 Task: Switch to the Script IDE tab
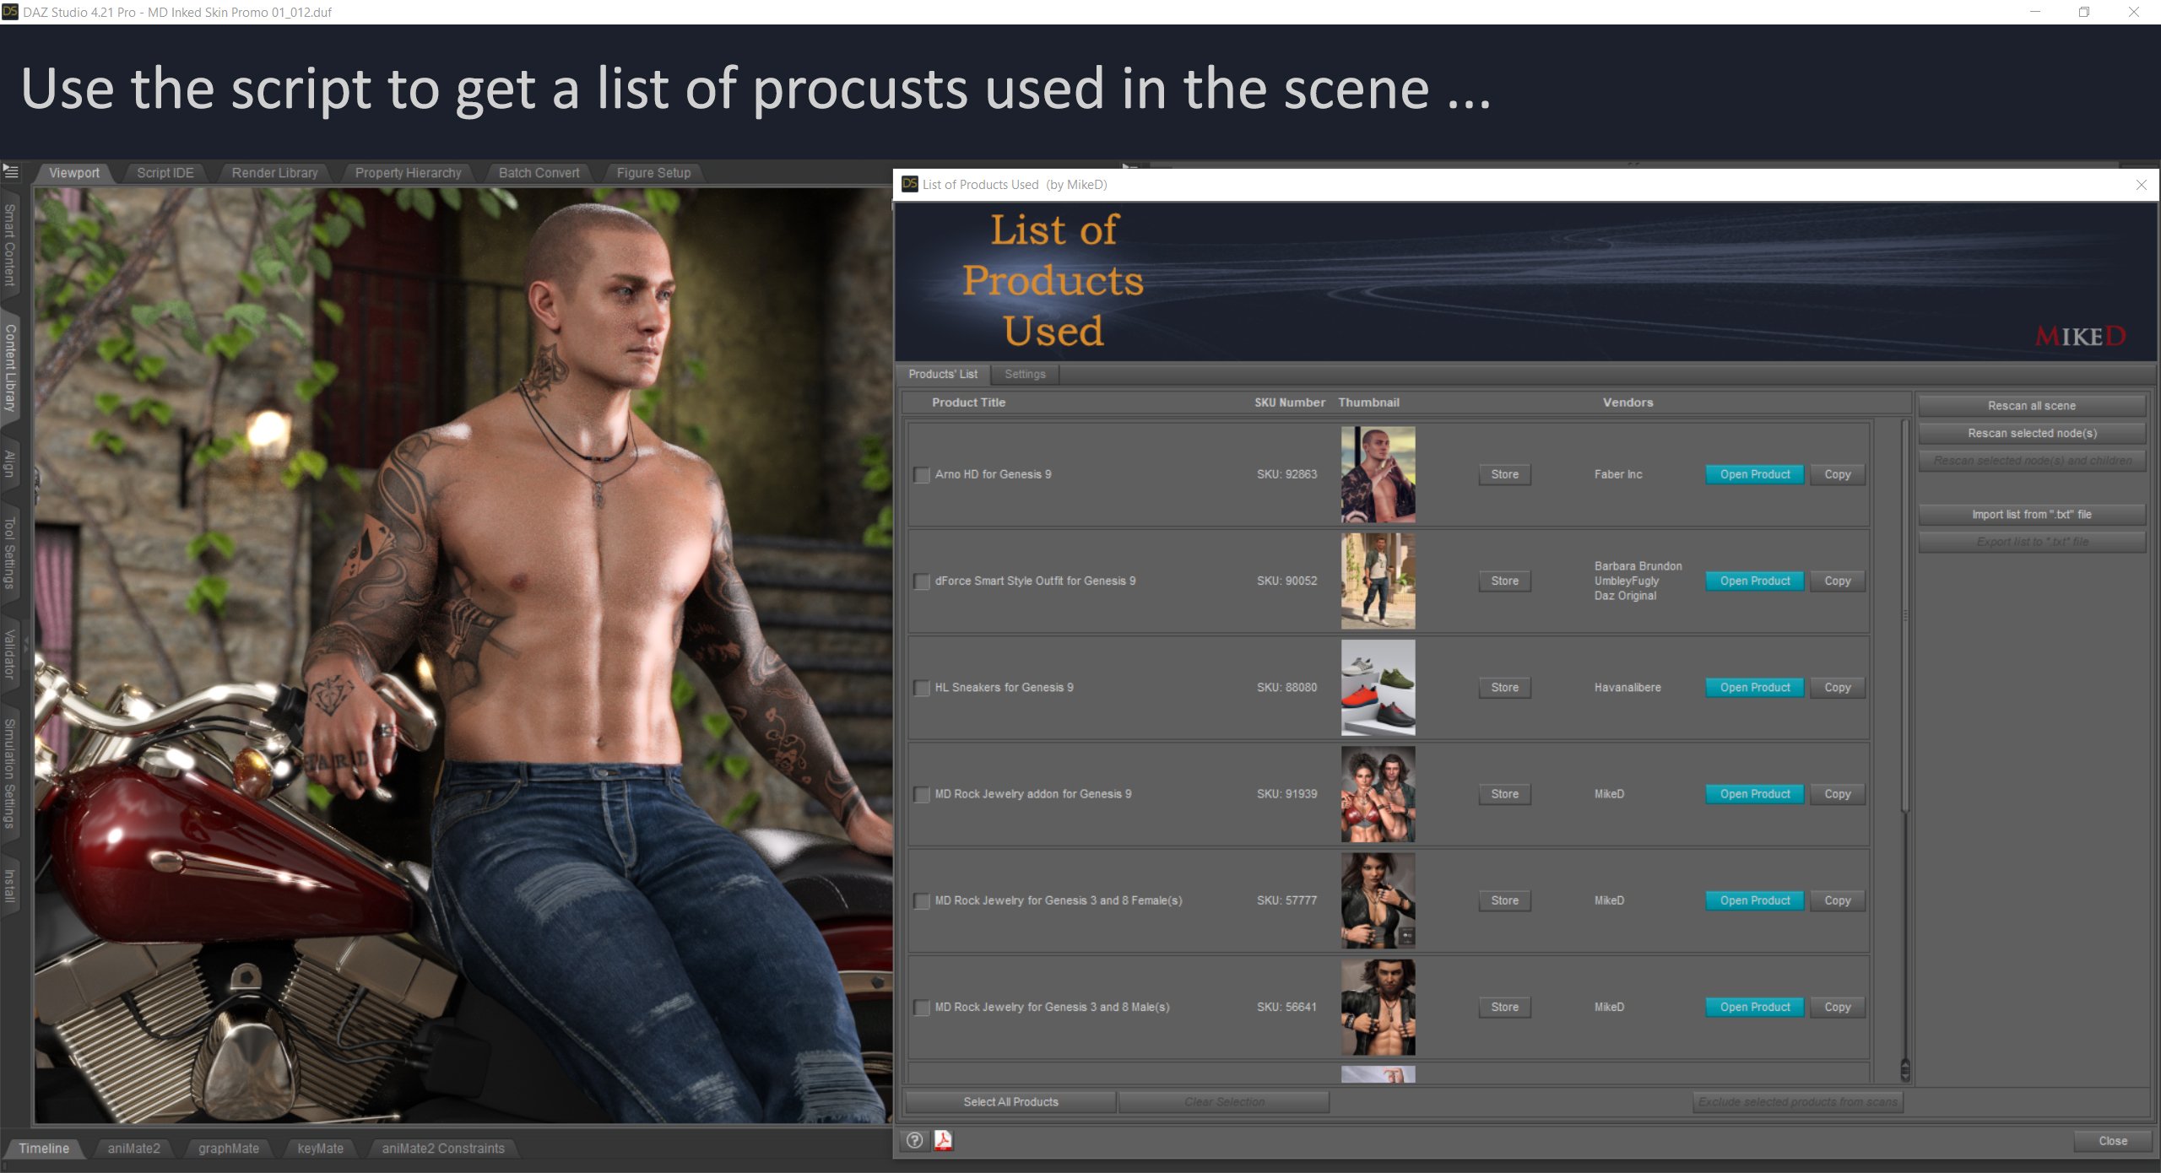pyautogui.click(x=165, y=172)
